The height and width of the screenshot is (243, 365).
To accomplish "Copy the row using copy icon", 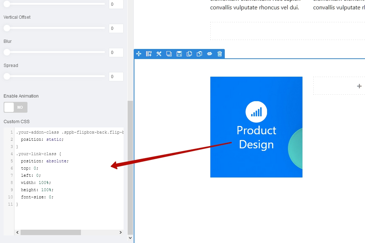I will pyautogui.click(x=189, y=54).
